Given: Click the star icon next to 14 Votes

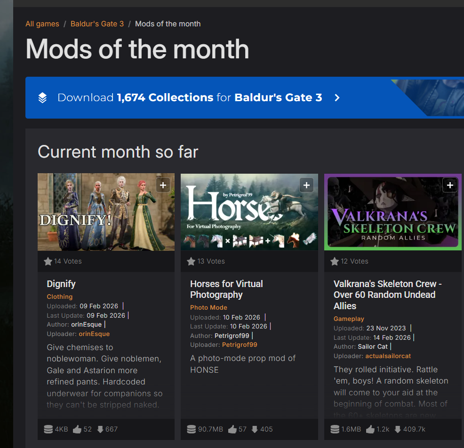Looking at the screenshot, I should click(x=48, y=261).
